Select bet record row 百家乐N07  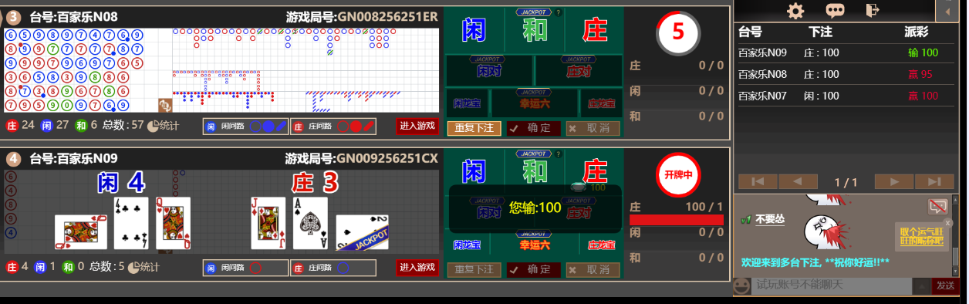(846, 96)
